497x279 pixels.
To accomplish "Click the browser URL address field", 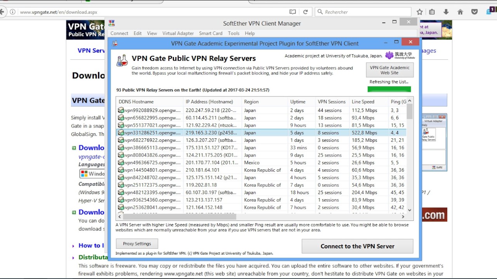I will tap(151, 12).
